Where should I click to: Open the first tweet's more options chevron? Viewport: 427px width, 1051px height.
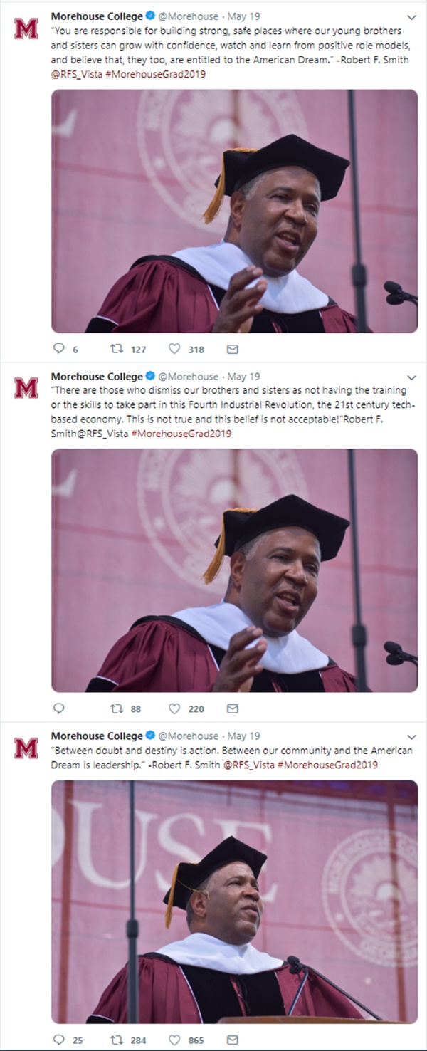point(411,17)
